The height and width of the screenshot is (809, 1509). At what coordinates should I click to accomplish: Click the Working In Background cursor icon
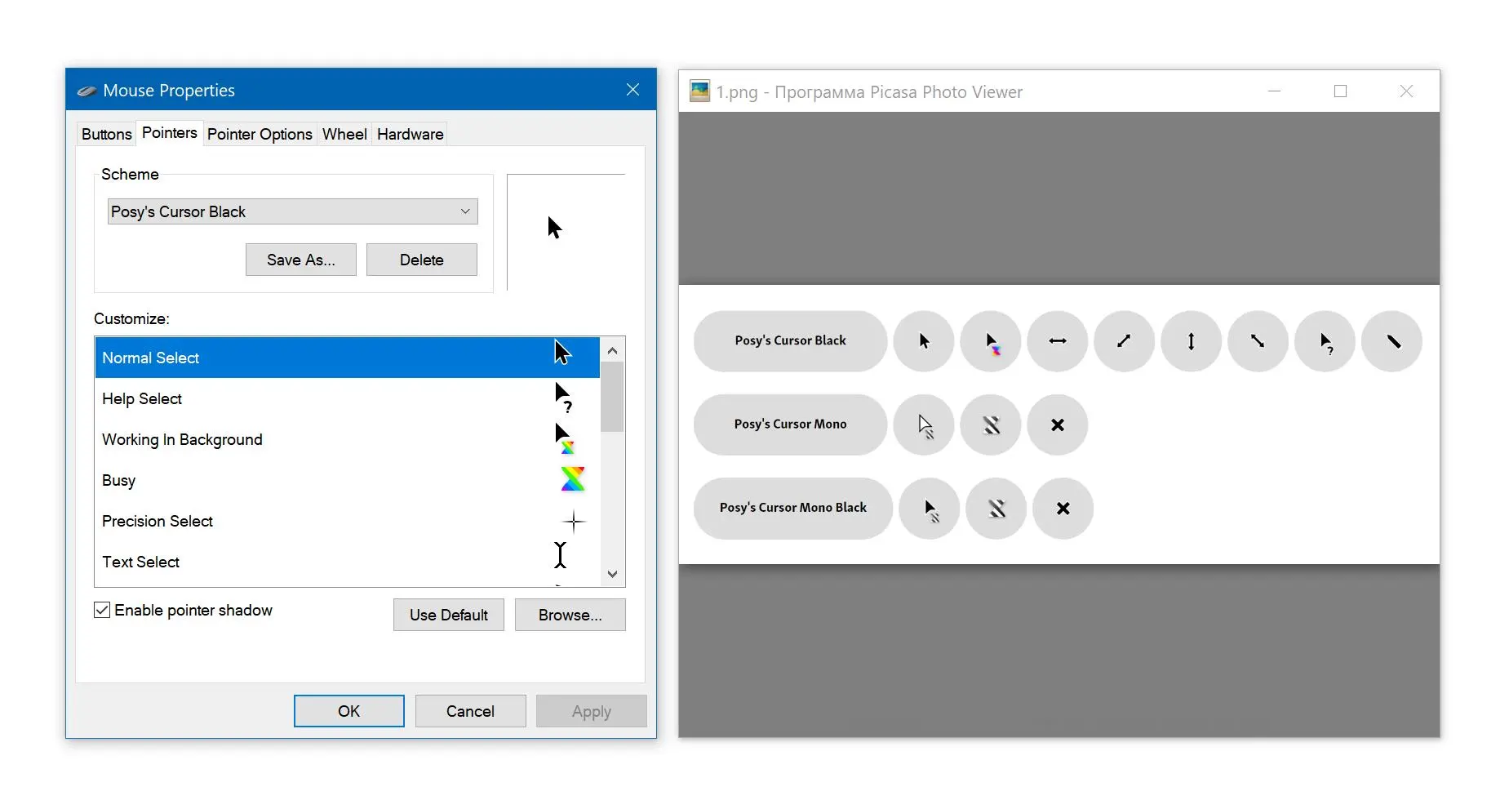pos(565,438)
